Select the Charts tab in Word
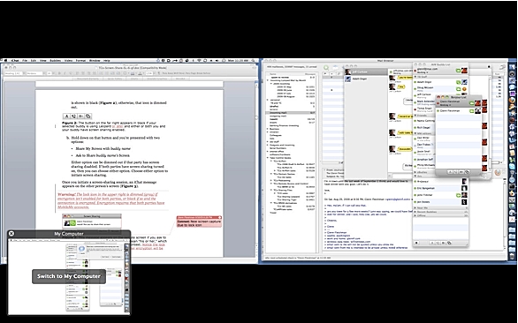This screenshot has height=323, width=518. point(134,79)
